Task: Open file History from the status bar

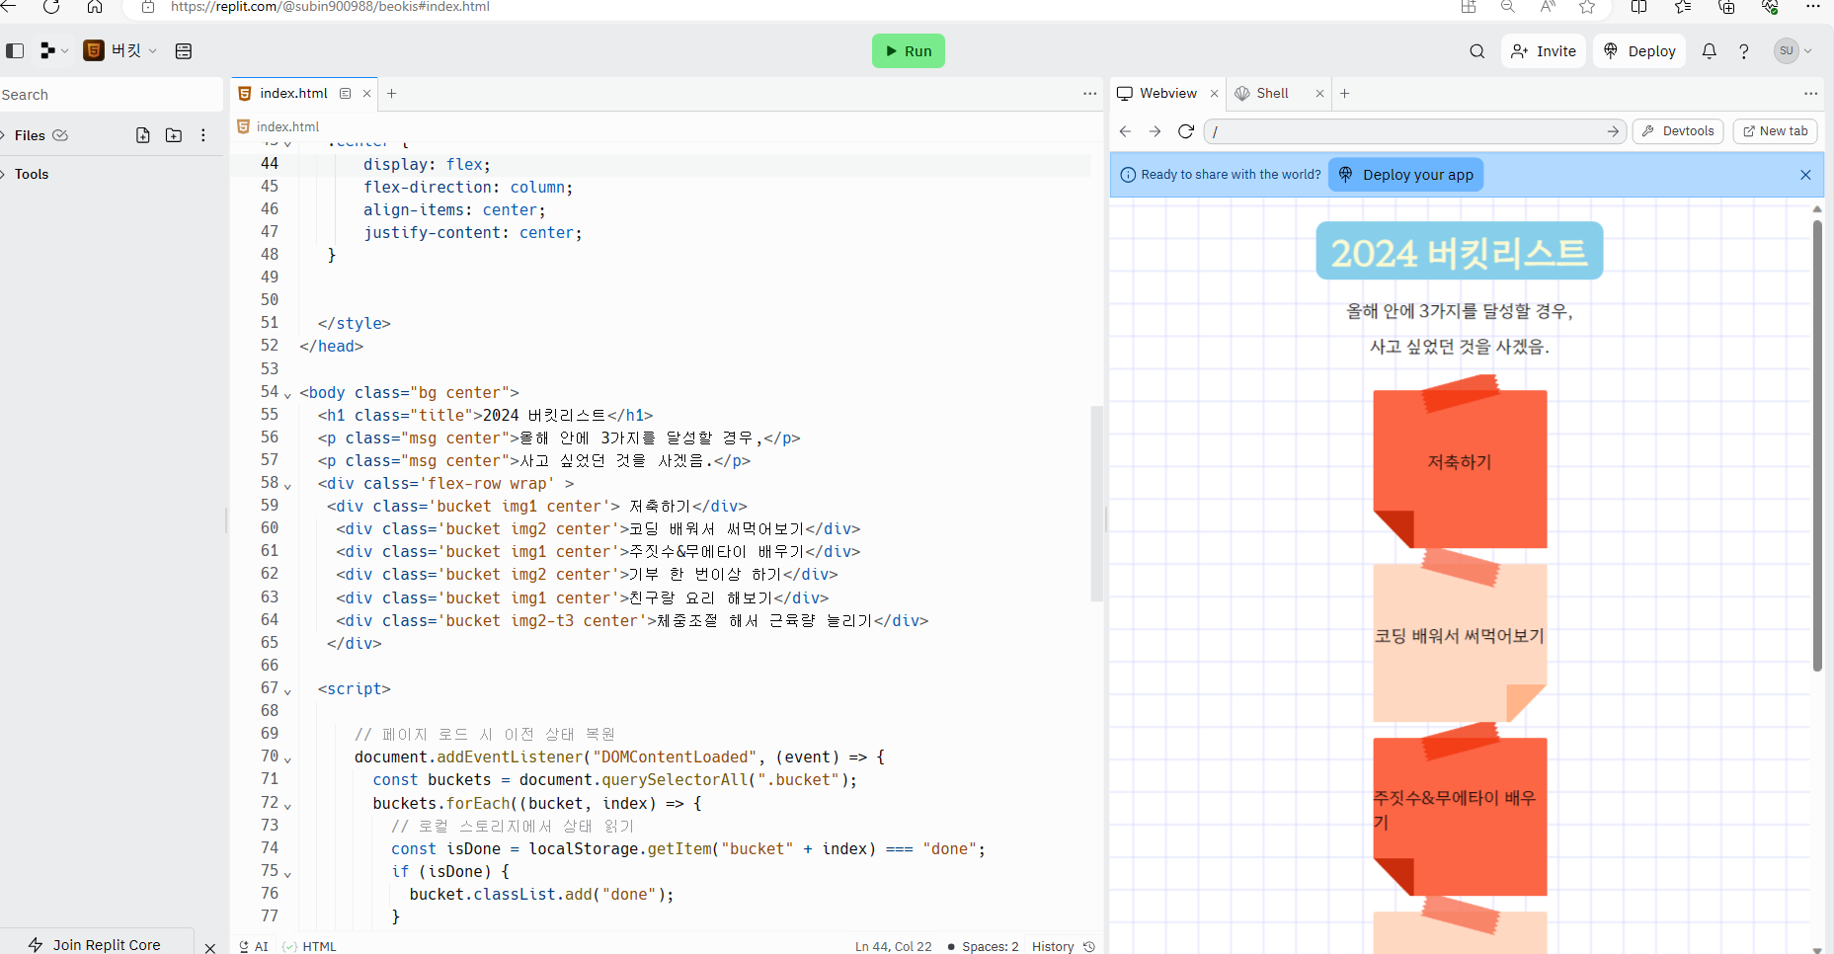Action: [1063, 946]
